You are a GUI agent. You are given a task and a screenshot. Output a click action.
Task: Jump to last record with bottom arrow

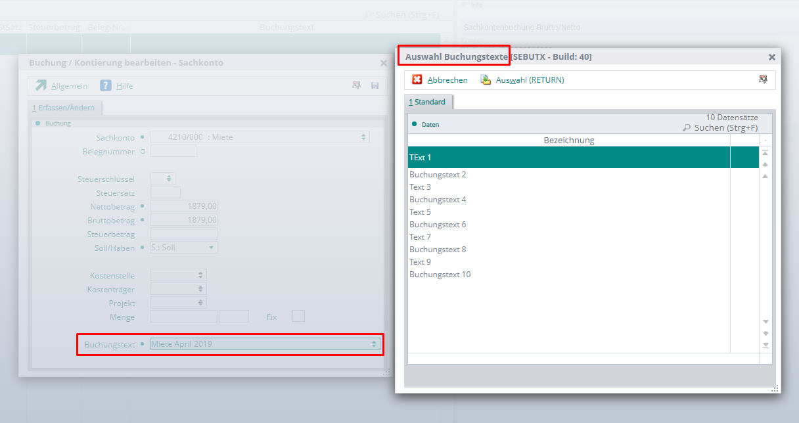765,345
